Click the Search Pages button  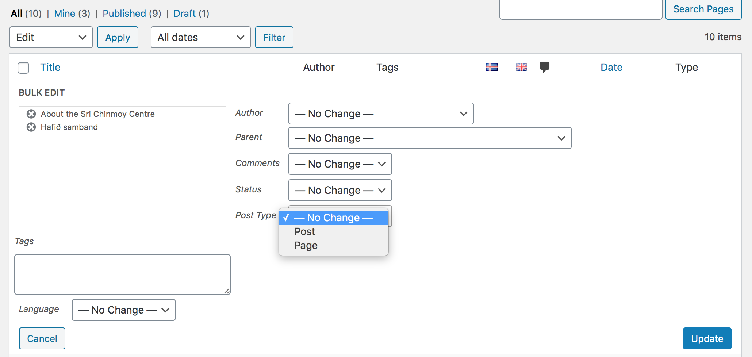pyautogui.click(x=703, y=9)
